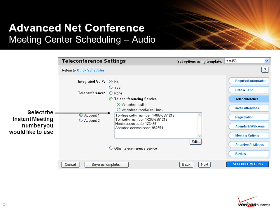Click the Next button
Viewport: 280px width, 210px height.
click(x=204, y=164)
